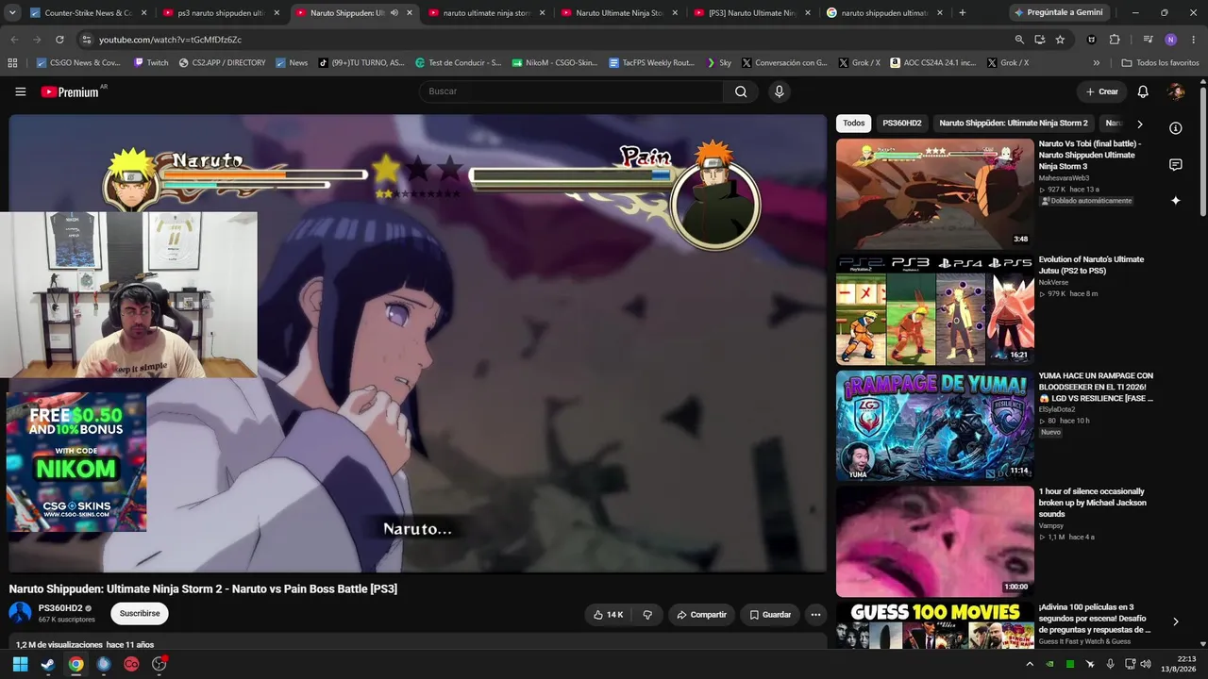Open the Windows Start menu

(20, 664)
